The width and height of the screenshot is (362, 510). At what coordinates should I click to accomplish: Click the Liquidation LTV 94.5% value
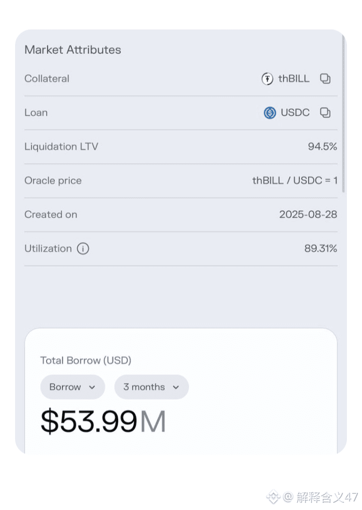pos(322,147)
